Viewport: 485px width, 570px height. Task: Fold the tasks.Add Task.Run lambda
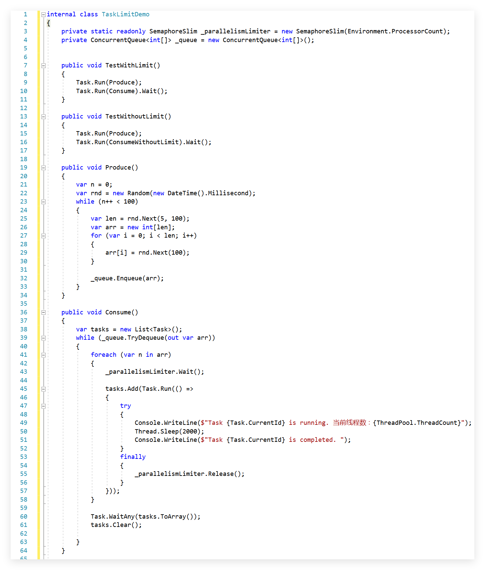tap(43, 389)
